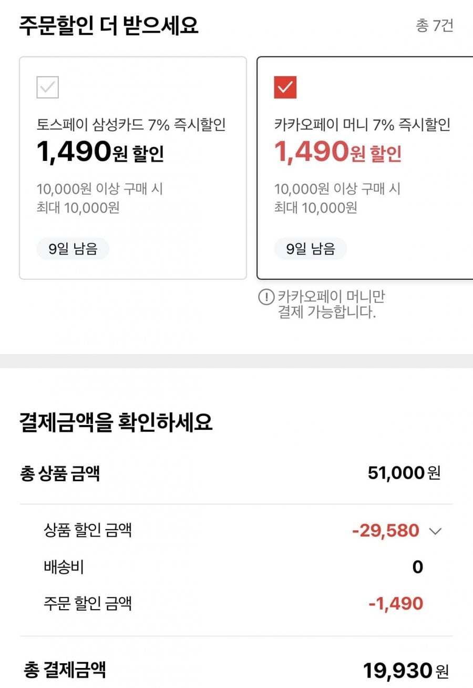The height and width of the screenshot is (688, 473).
Task: Tap the 배송비 row label
Action: [64, 567]
